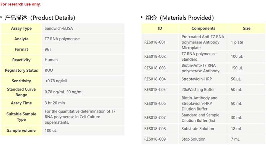Select the RES018-C08 ID cell

click(155, 129)
